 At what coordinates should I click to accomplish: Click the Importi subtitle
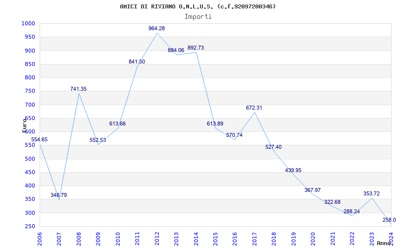tap(198, 17)
